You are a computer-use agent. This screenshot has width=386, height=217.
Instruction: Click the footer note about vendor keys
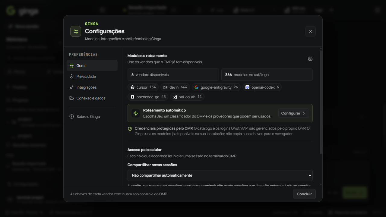(x=119, y=194)
